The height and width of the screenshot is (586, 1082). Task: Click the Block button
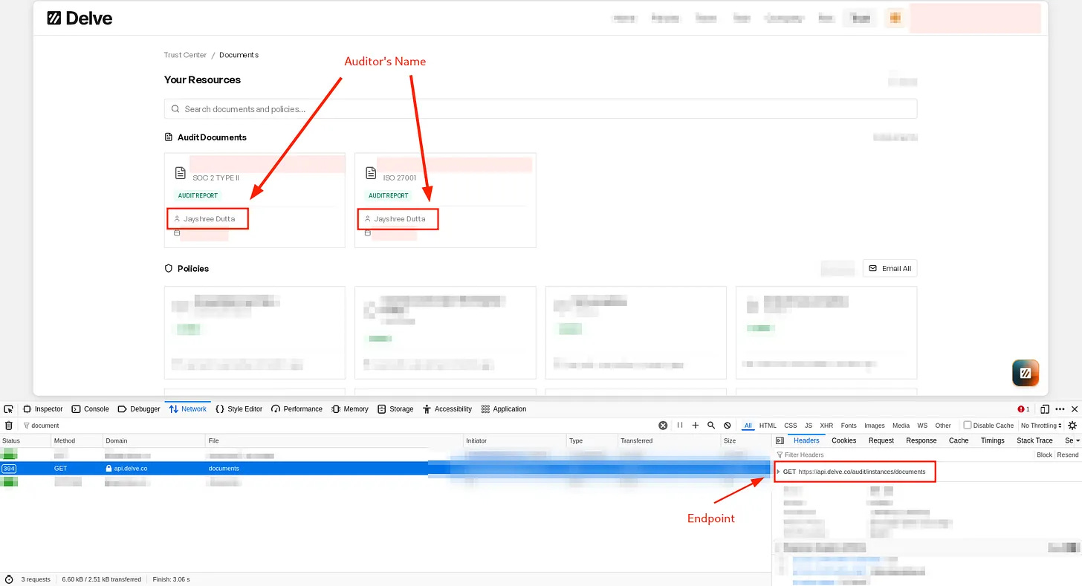[x=1044, y=455]
